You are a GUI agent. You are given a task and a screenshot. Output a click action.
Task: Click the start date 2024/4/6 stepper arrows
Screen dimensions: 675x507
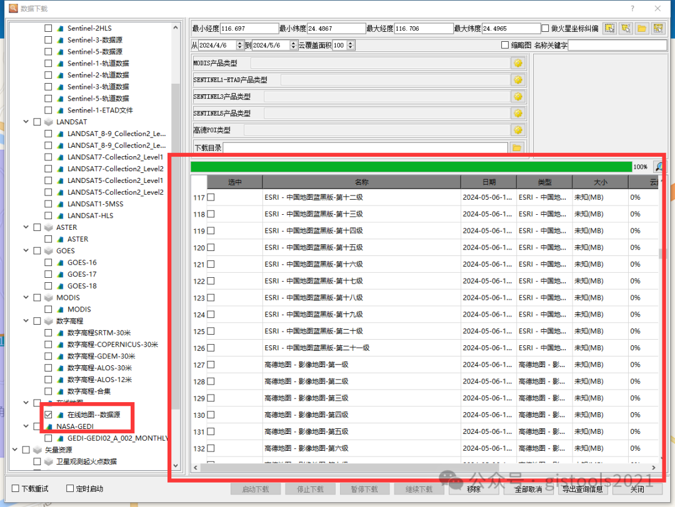240,45
